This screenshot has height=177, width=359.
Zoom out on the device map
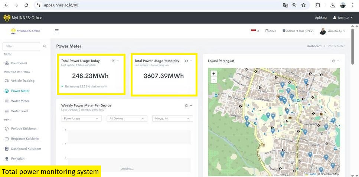coord(213,80)
